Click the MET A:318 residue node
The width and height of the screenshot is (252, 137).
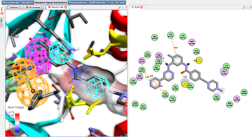140,77
